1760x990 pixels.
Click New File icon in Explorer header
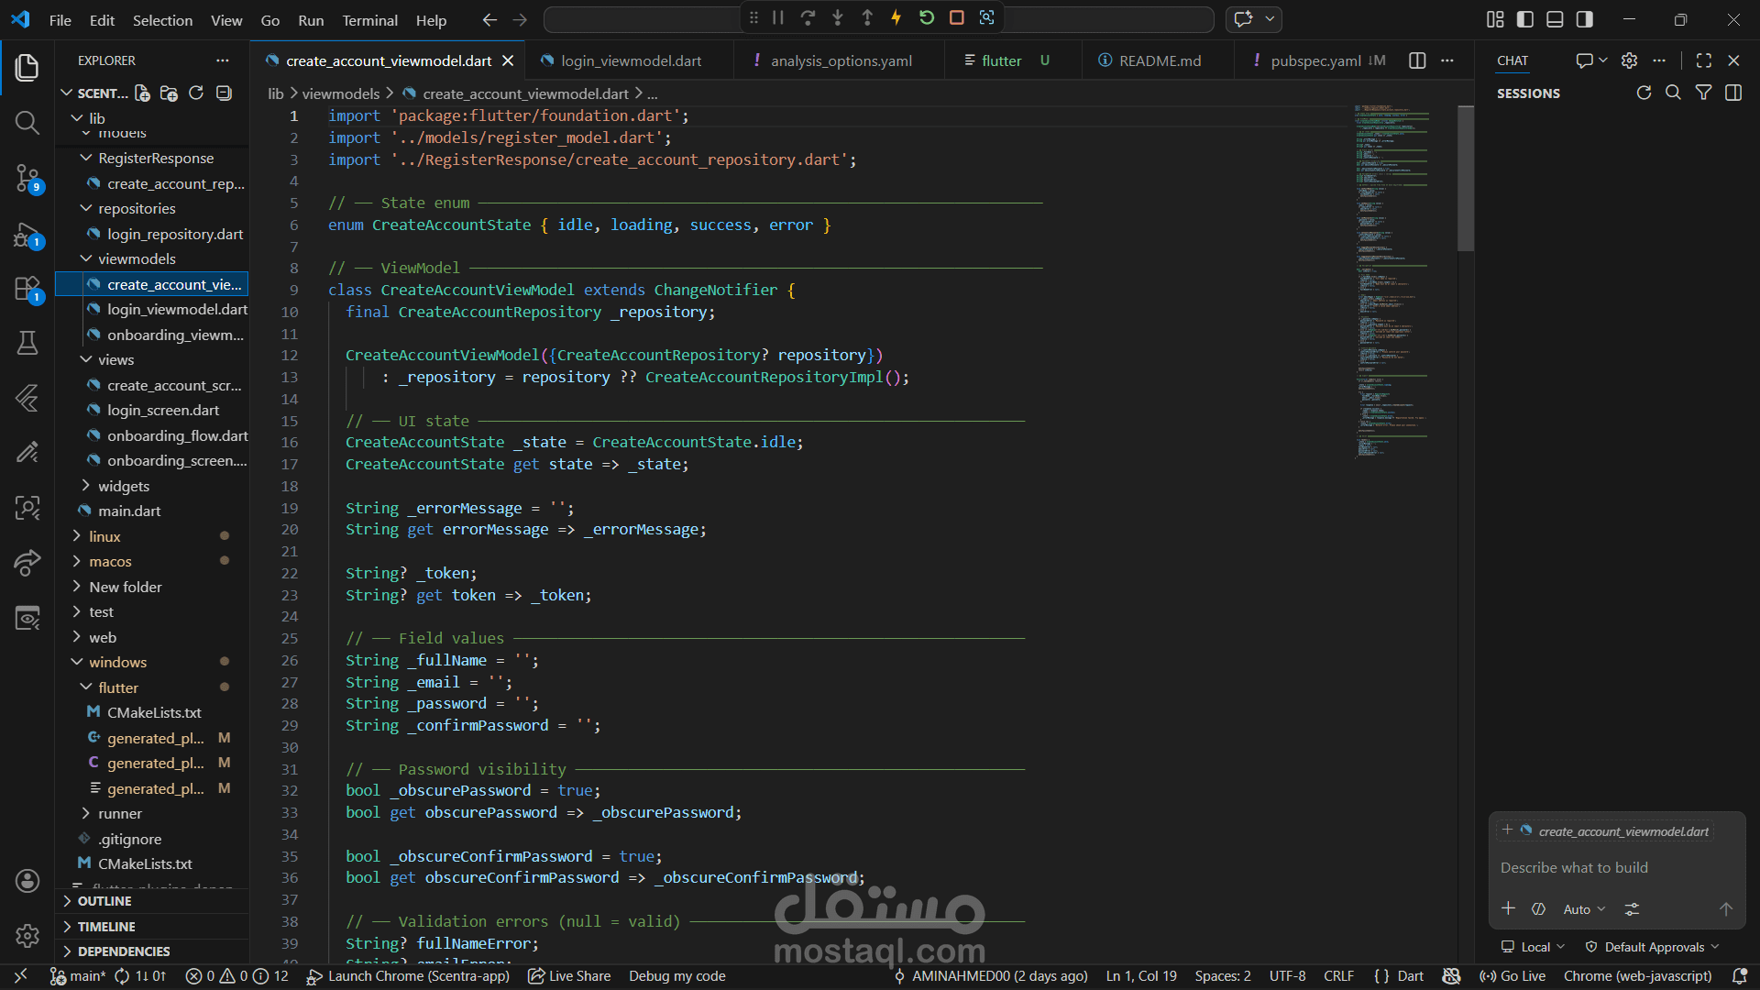point(142,93)
